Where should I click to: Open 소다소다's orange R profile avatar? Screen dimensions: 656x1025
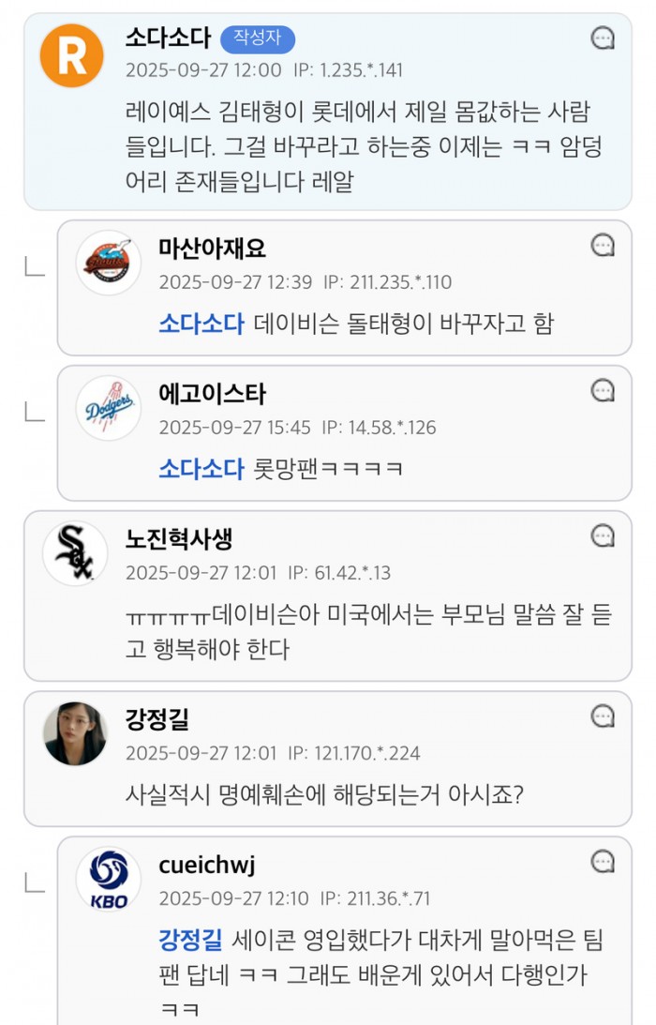tap(72, 55)
